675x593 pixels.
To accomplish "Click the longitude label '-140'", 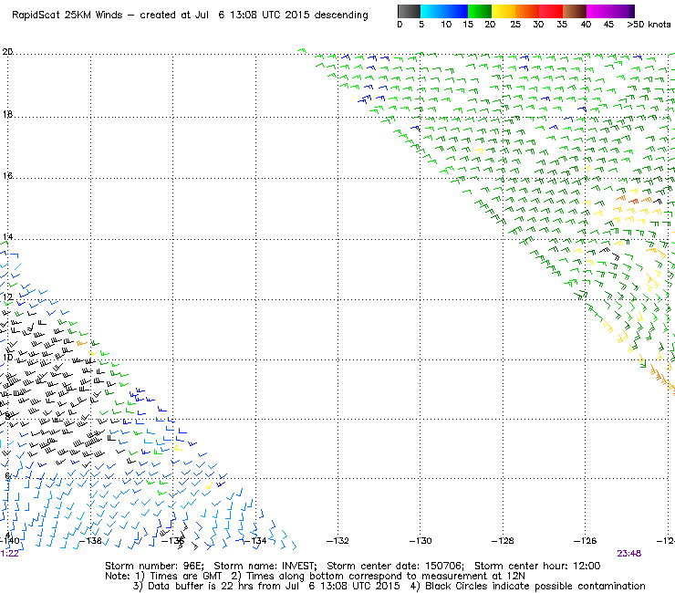I will point(9,540).
